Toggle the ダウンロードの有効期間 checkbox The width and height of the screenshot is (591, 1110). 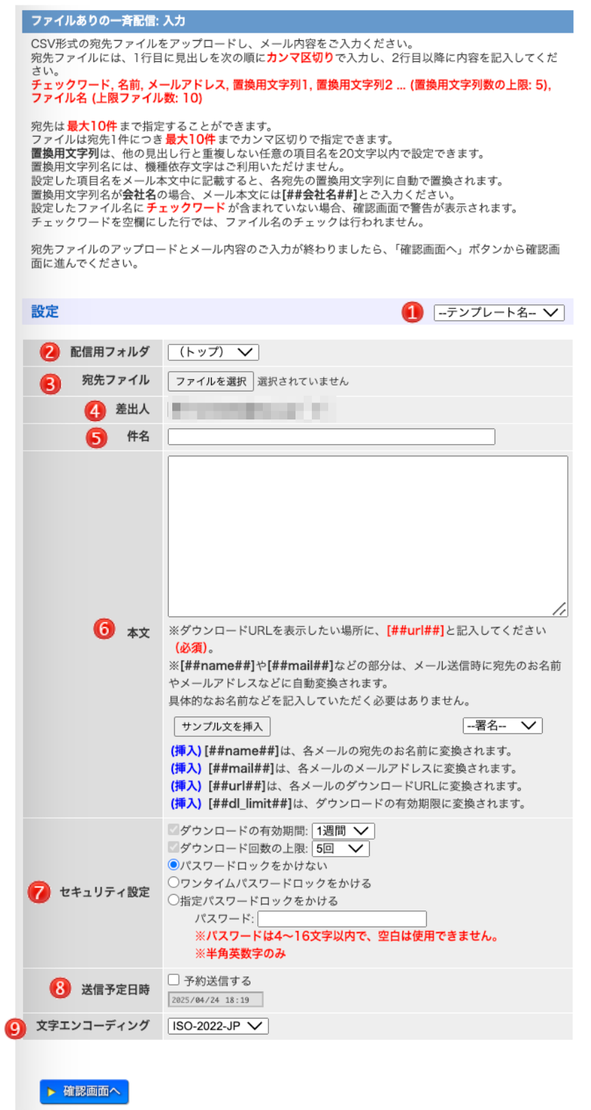pos(174,829)
